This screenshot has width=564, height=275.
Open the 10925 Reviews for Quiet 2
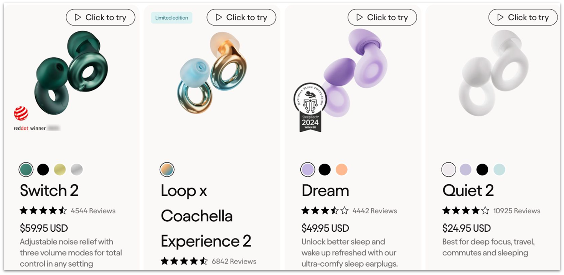(517, 211)
